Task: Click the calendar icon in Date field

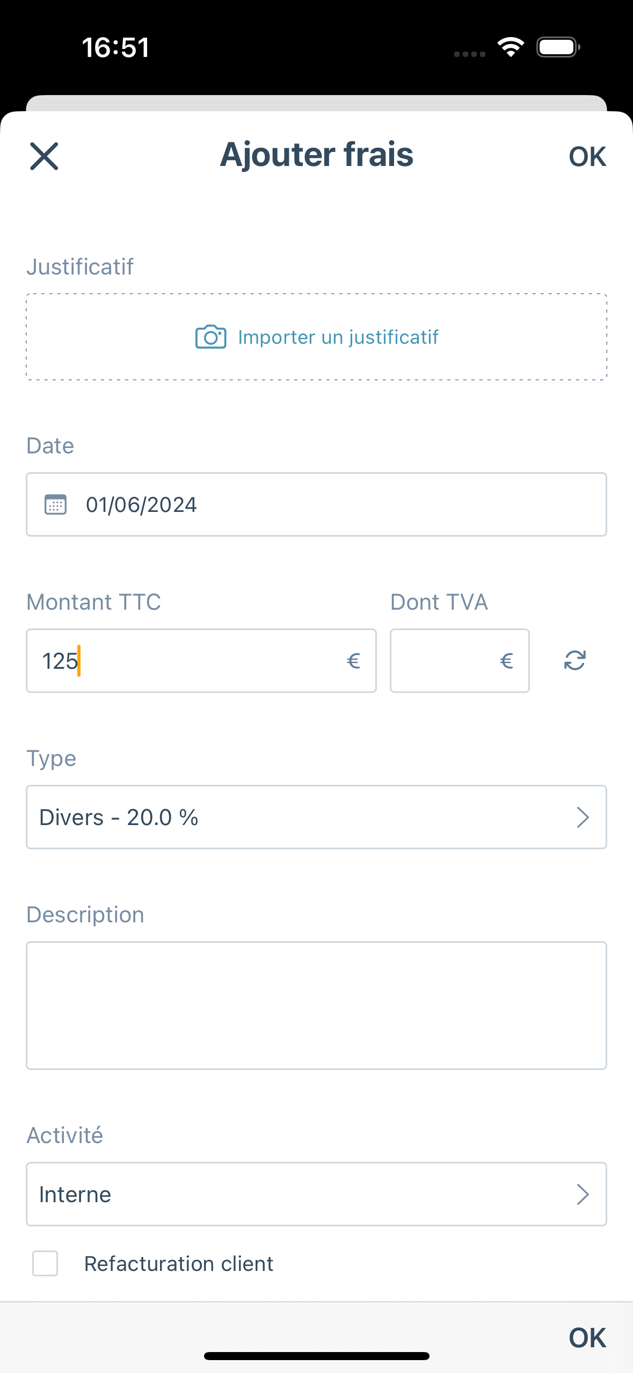Action: coord(55,504)
